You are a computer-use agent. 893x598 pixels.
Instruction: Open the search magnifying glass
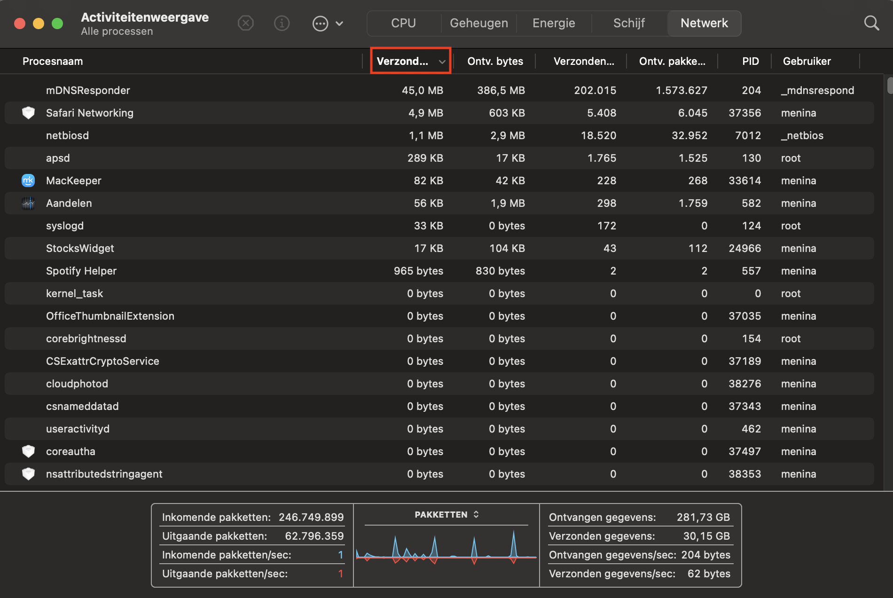pos(871,23)
